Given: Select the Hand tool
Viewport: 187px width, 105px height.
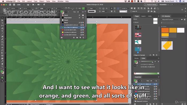Looking at the screenshot, I should point(2,64).
